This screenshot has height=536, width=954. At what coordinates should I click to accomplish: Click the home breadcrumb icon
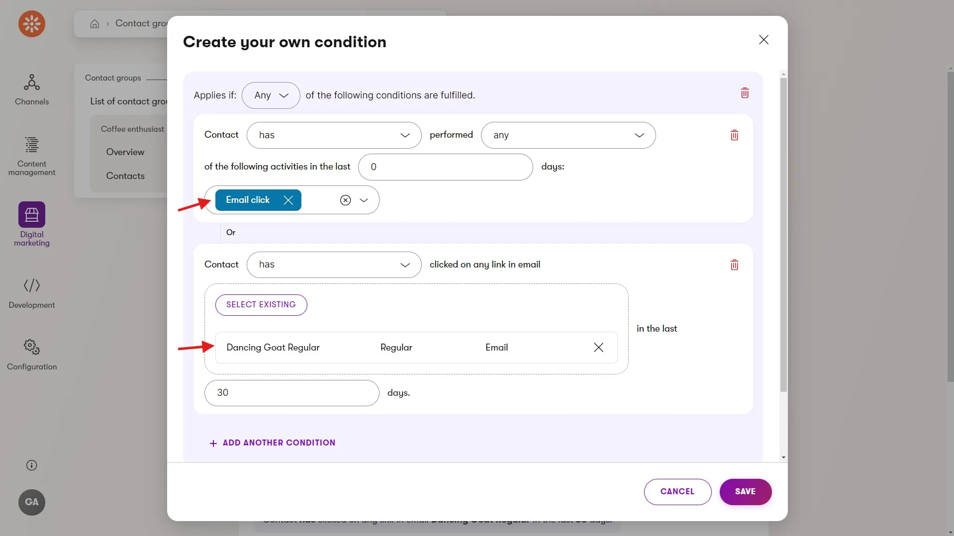click(x=95, y=24)
